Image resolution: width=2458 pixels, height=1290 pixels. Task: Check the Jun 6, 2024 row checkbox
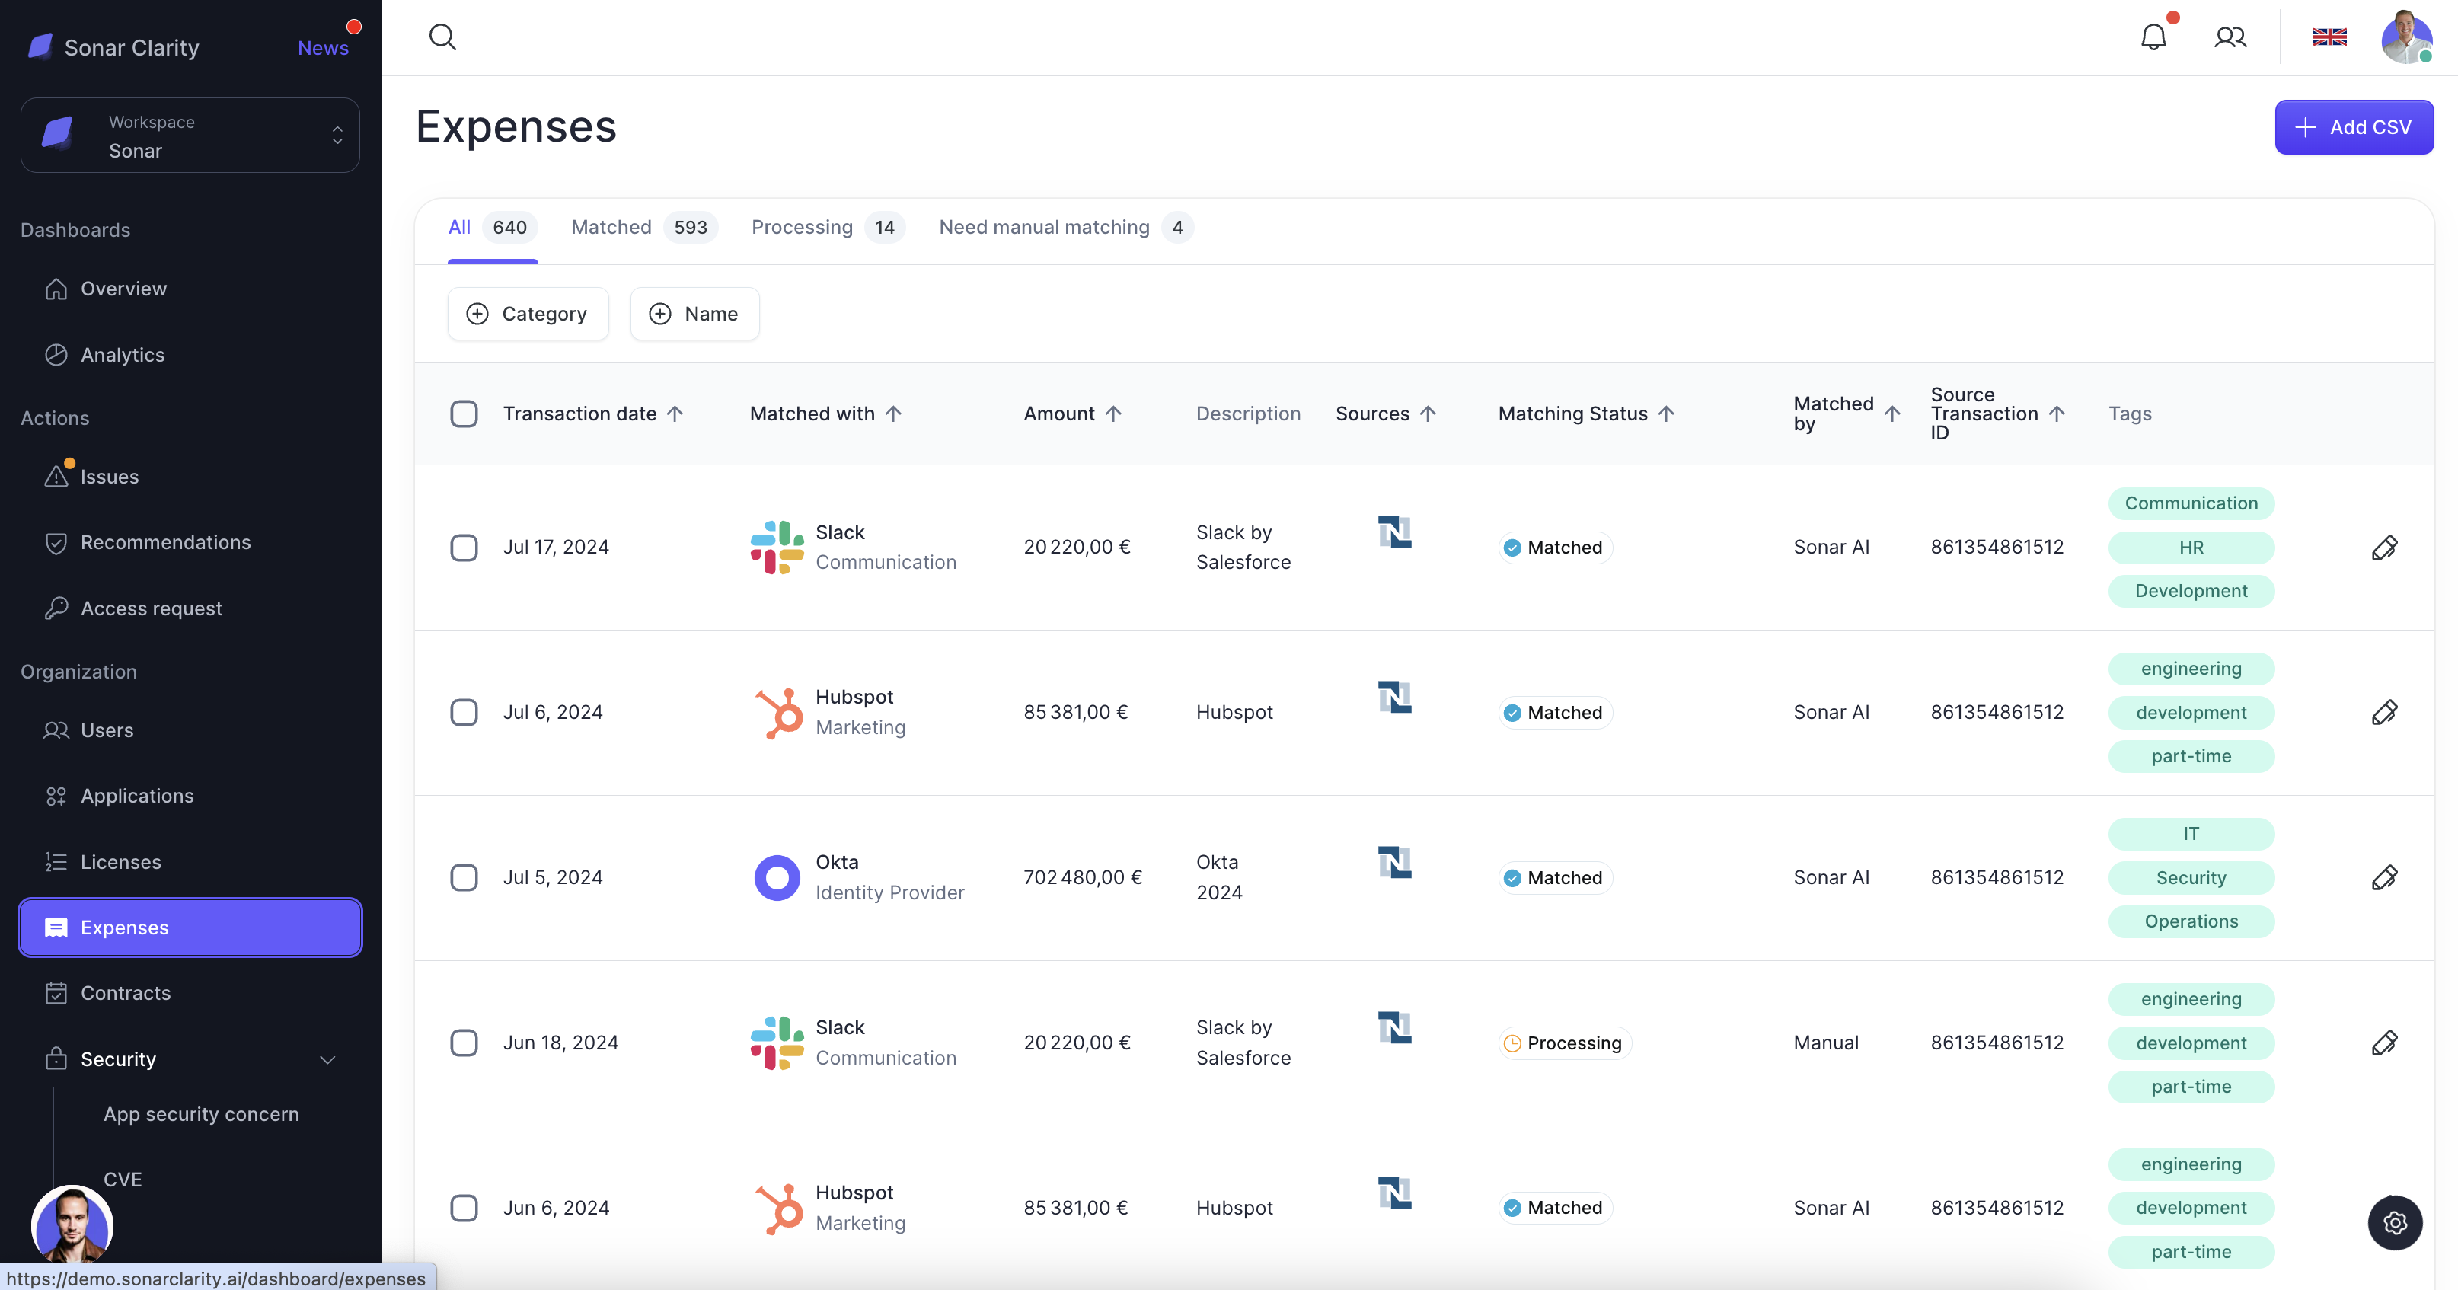[464, 1207]
